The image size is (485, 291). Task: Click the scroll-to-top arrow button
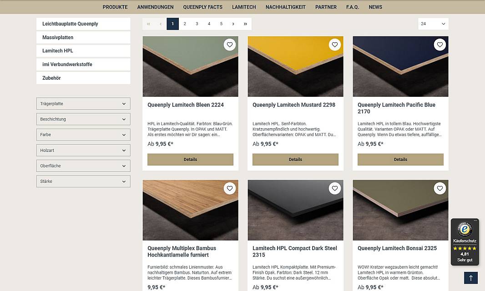(471, 278)
